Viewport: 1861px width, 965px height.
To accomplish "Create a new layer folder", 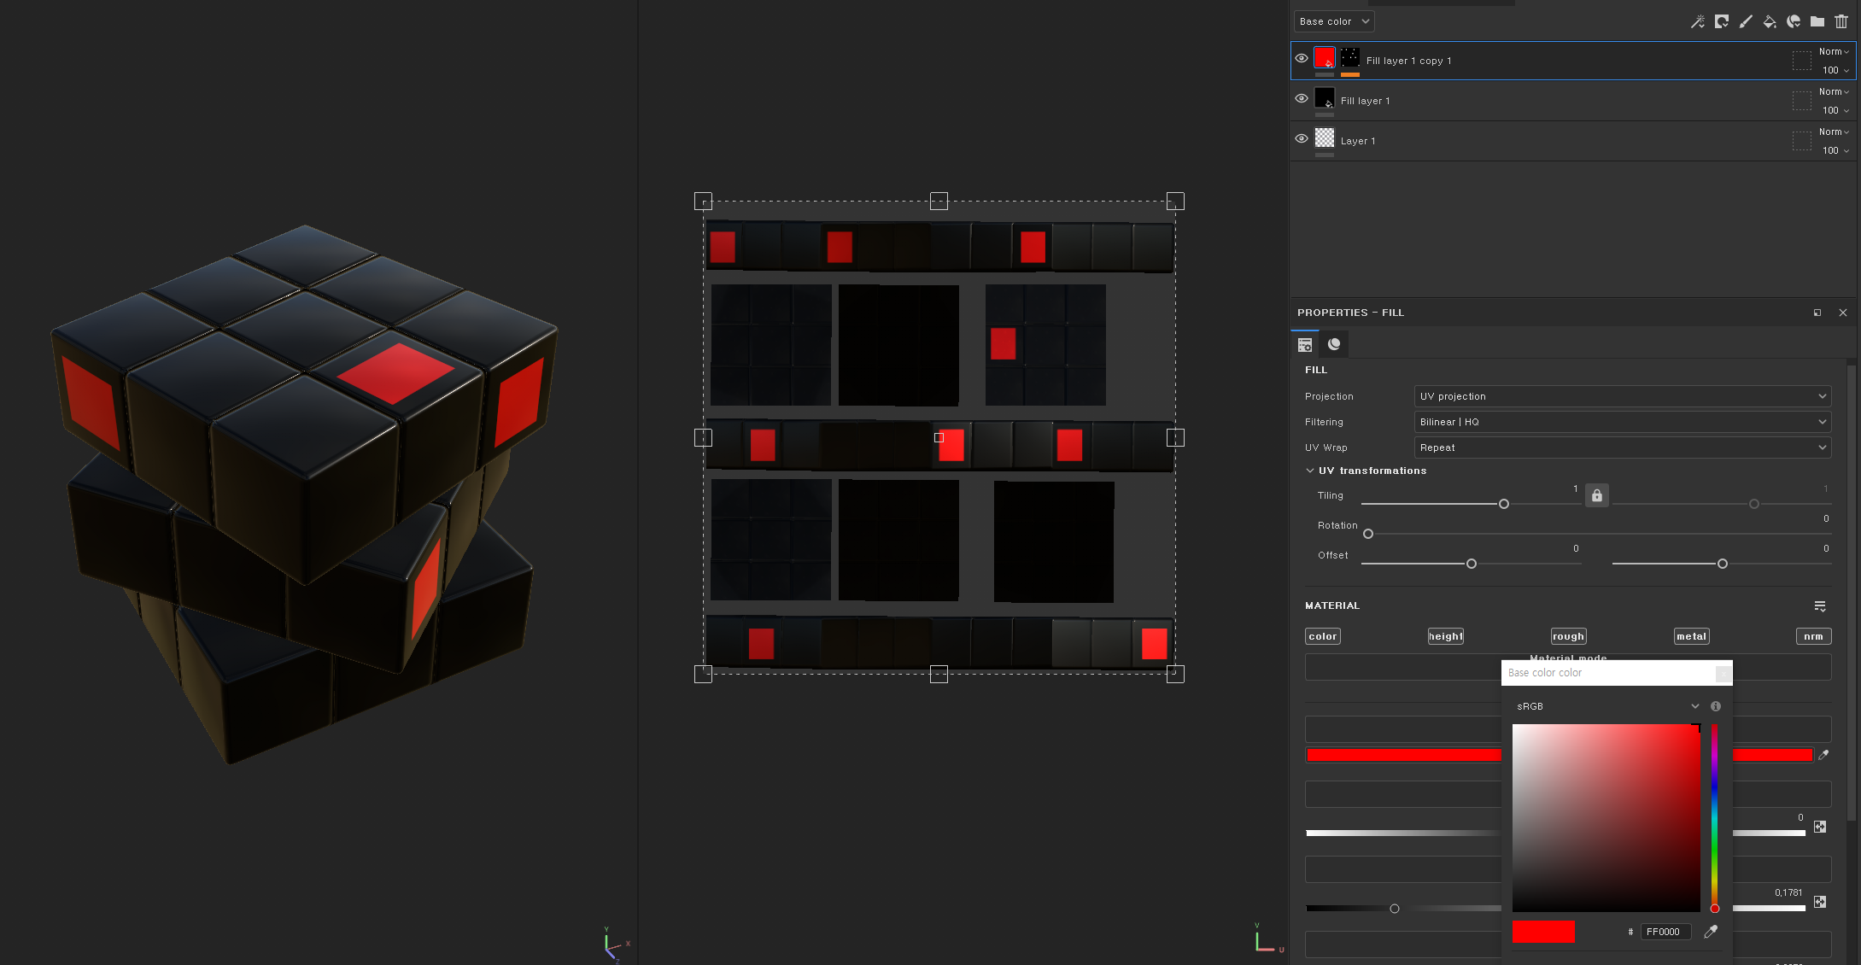I will [1817, 22].
